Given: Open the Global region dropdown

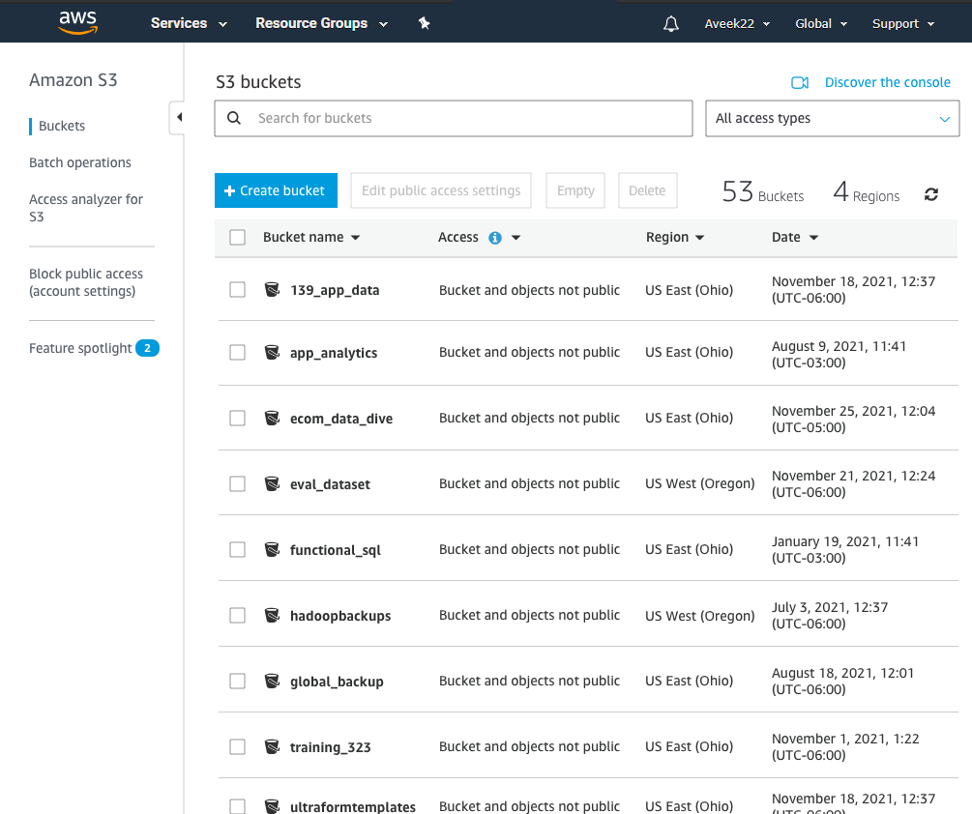Looking at the screenshot, I should pyautogui.click(x=820, y=24).
